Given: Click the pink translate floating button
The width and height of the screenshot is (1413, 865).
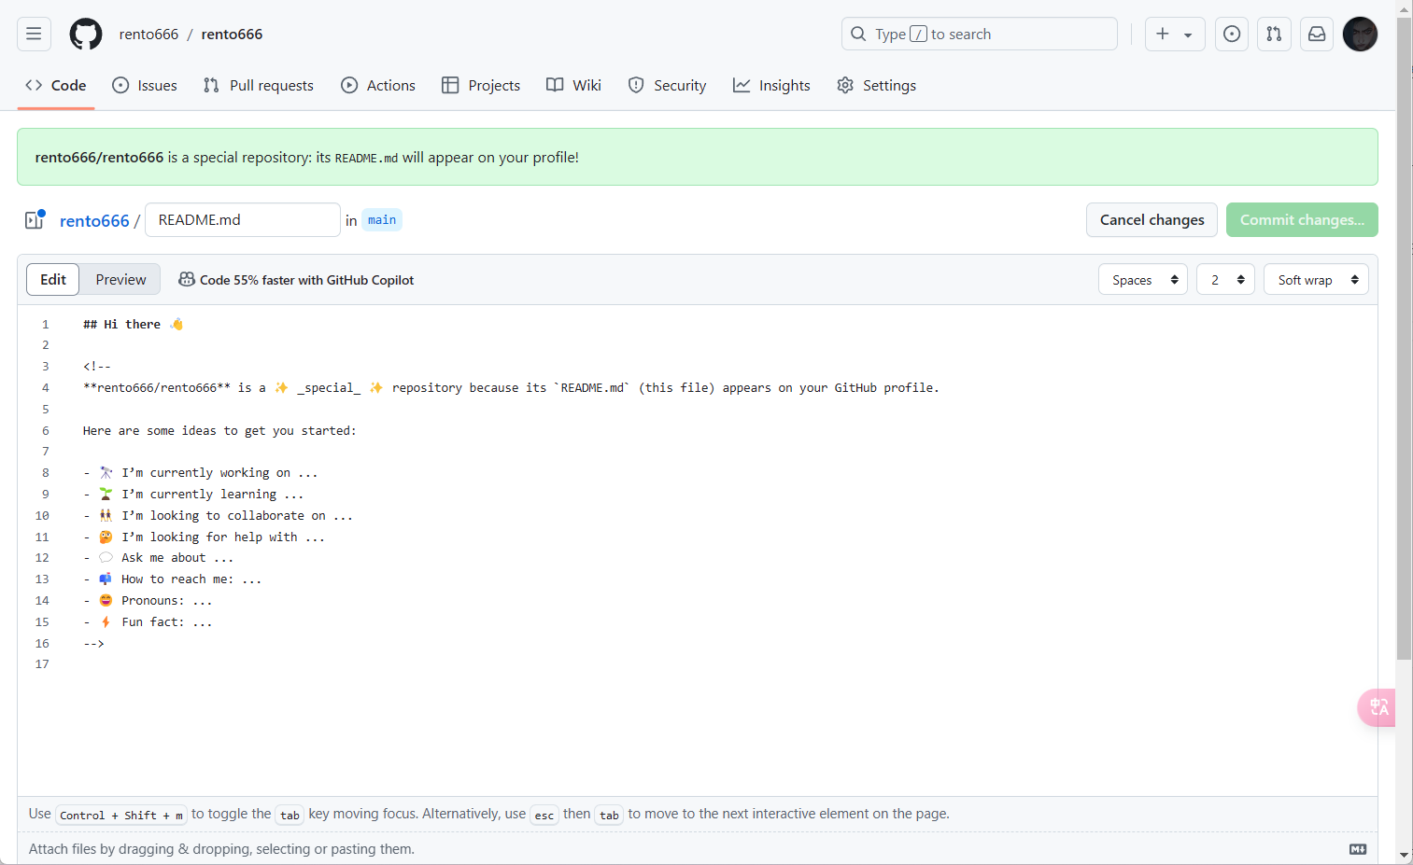Looking at the screenshot, I should (1377, 707).
